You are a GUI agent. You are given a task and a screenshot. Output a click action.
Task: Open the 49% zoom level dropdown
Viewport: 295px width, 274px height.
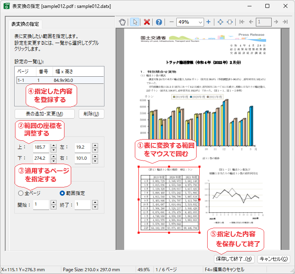(200, 22)
